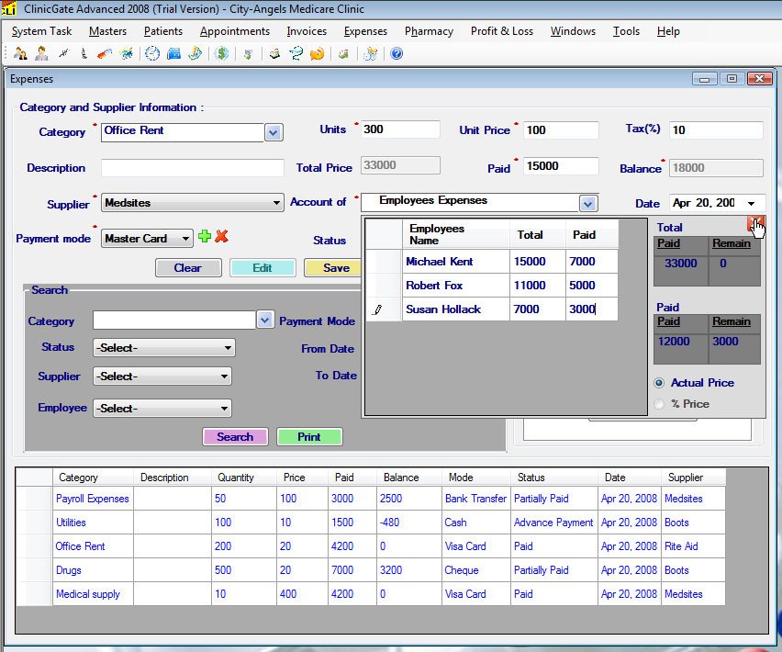
Task: Open the Profit & Loss menu
Action: coord(501,31)
